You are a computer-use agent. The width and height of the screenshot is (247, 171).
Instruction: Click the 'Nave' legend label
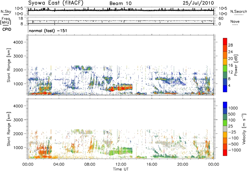point(235,21)
